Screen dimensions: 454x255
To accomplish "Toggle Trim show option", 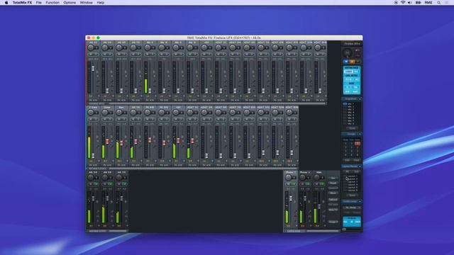I will pos(355,87).
